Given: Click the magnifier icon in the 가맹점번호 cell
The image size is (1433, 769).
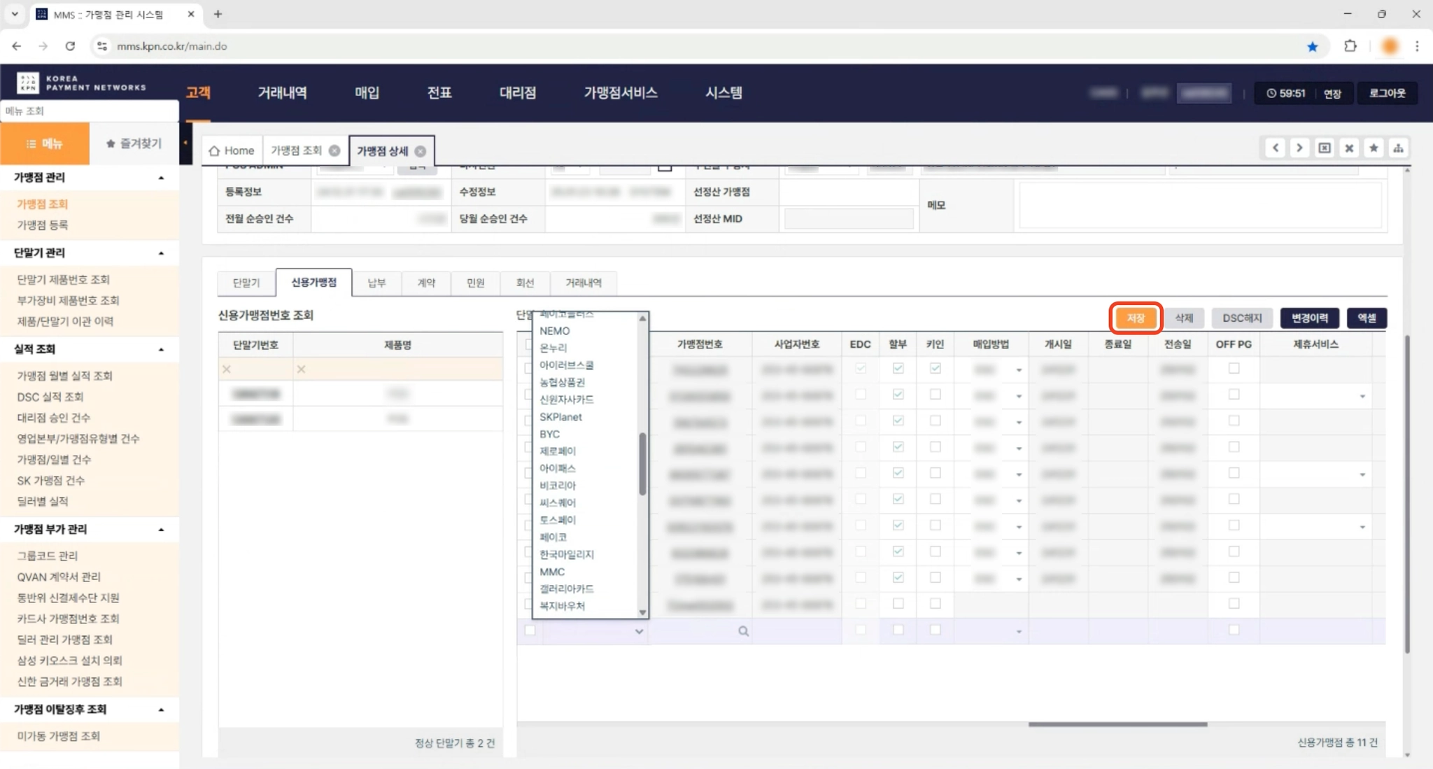Looking at the screenshot, I should tap(743, 631).
